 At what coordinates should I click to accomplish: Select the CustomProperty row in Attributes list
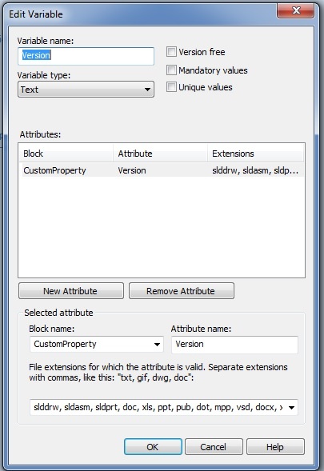click(x=162, y=170)
